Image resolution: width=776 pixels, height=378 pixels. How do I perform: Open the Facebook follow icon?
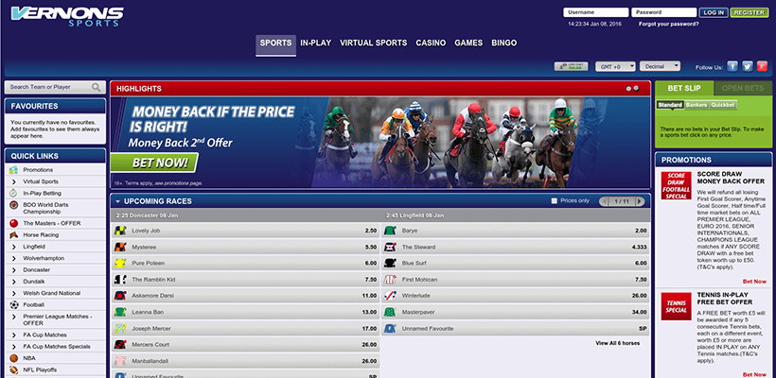(x=732, y=67)
